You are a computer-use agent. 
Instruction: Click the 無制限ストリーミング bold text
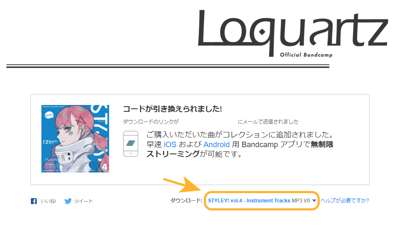240,149
